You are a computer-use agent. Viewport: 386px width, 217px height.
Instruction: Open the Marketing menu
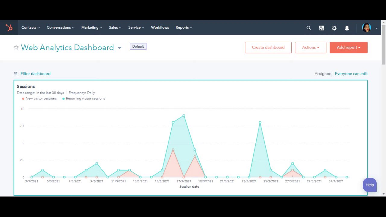[x=92, y=27]
